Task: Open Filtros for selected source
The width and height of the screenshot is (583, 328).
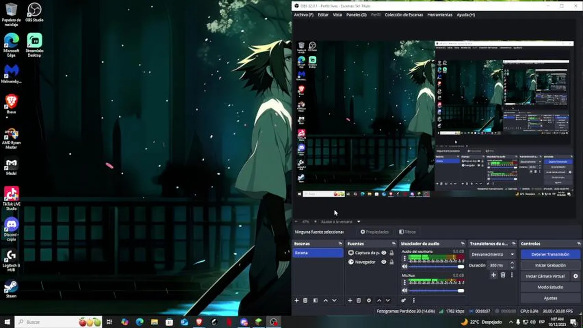Action: tap(407, 232)
